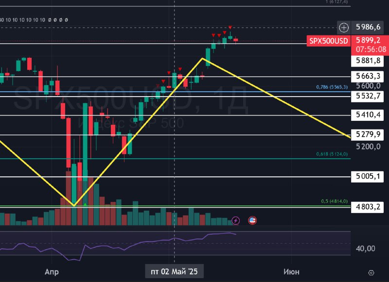Select the 5 881,8 price level label
This screenshot has height=282, width=389.
[368, 61]
